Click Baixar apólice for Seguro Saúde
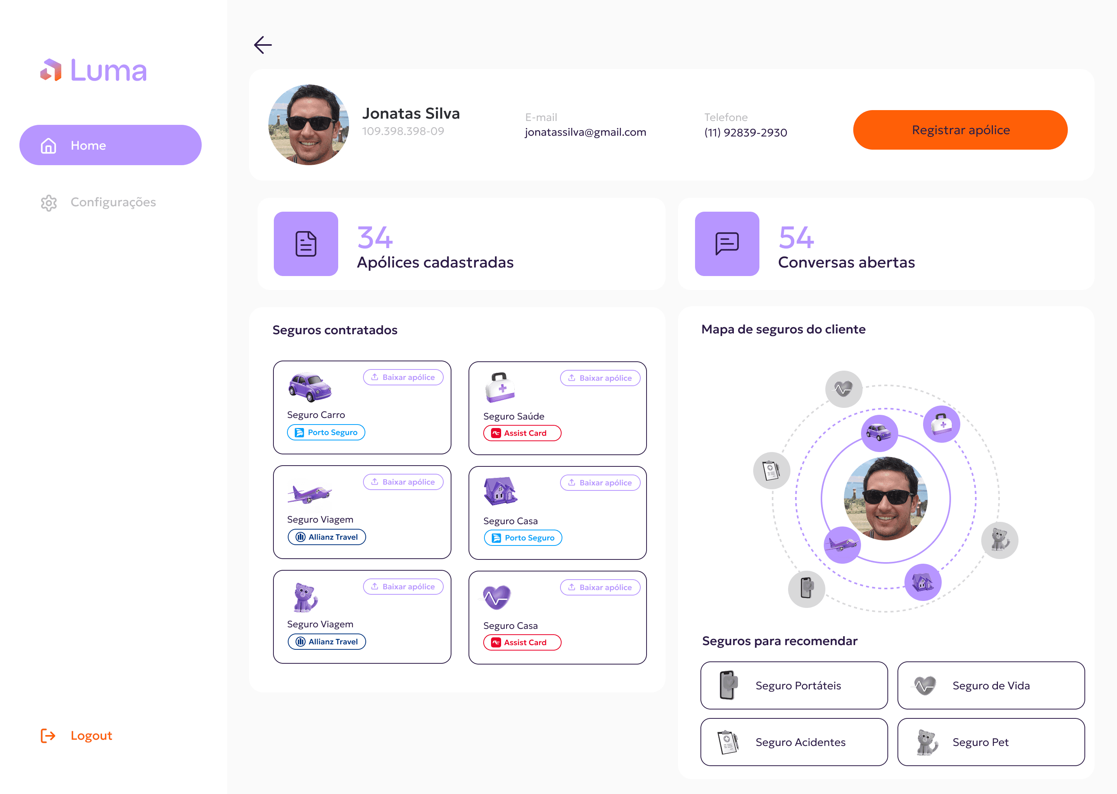 [600, 378]
